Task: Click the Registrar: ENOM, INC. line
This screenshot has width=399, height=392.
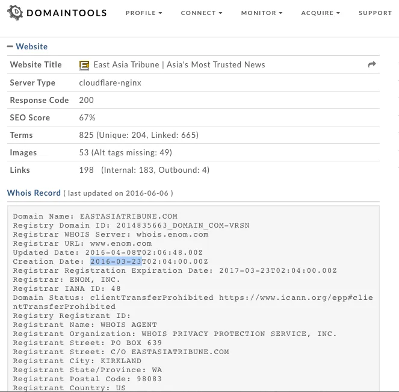Action: (x=66, y=279)
